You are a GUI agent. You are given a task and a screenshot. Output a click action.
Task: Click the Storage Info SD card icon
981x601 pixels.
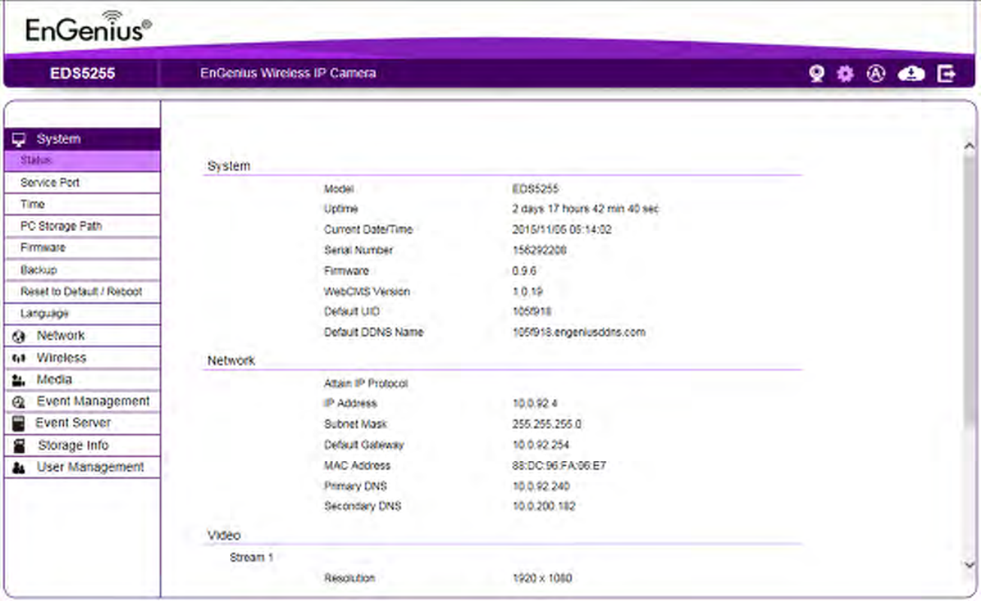click(x=20, y=446)
